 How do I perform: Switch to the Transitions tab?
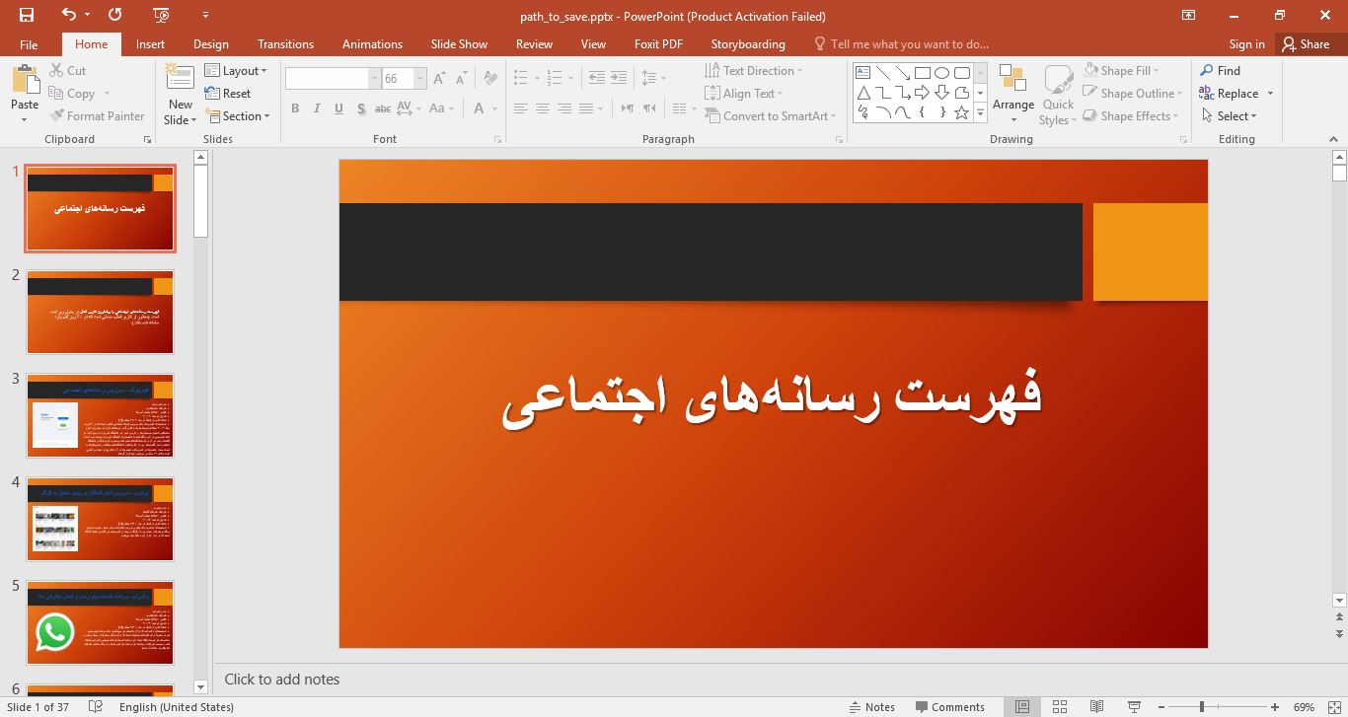[285, 44]
